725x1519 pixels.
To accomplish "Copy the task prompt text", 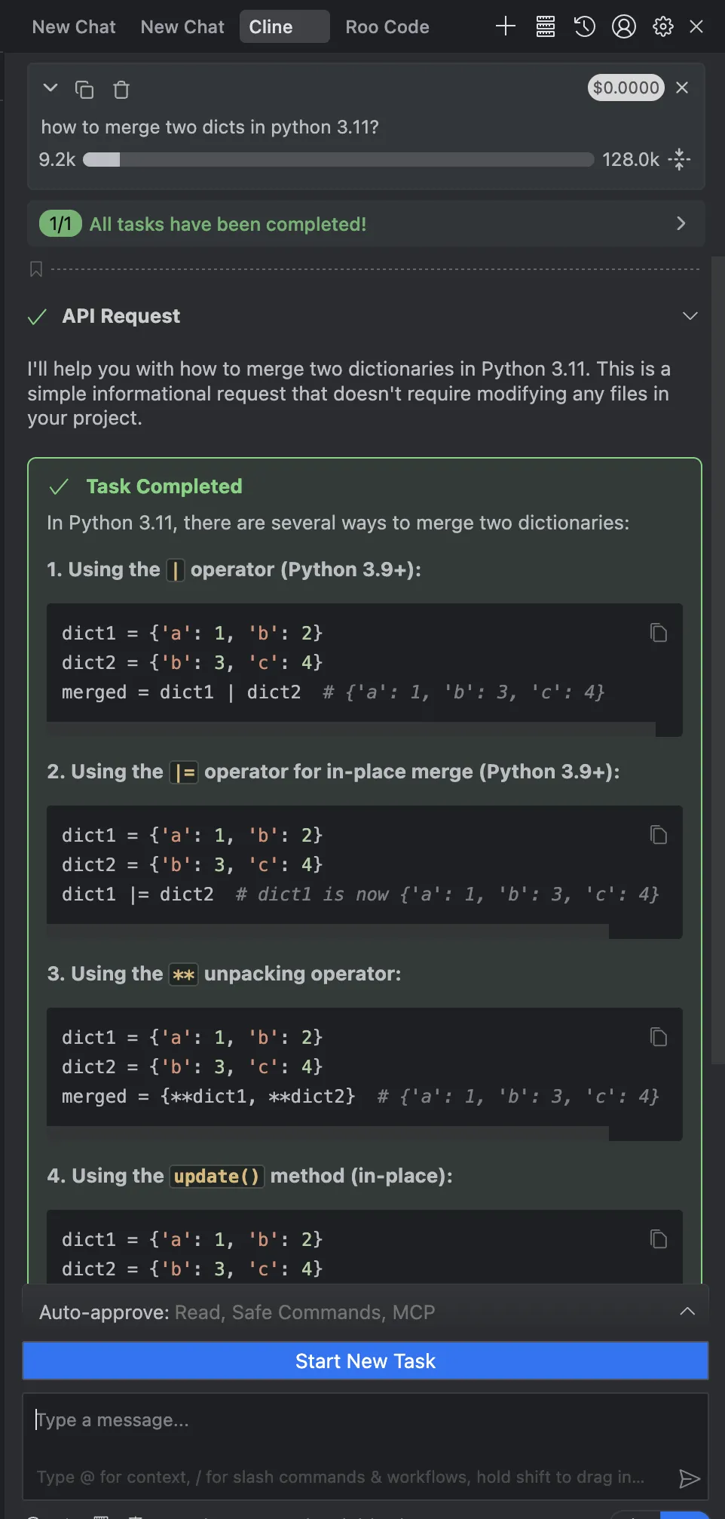I will click(84, 90).
